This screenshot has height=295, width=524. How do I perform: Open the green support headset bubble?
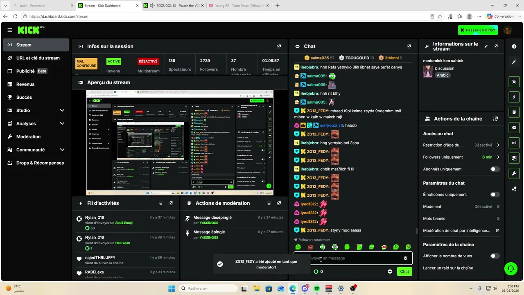(510, 269)
